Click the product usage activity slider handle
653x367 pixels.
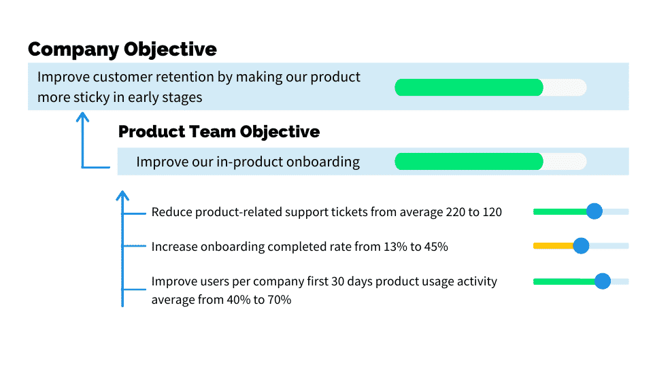pos(602,281)
